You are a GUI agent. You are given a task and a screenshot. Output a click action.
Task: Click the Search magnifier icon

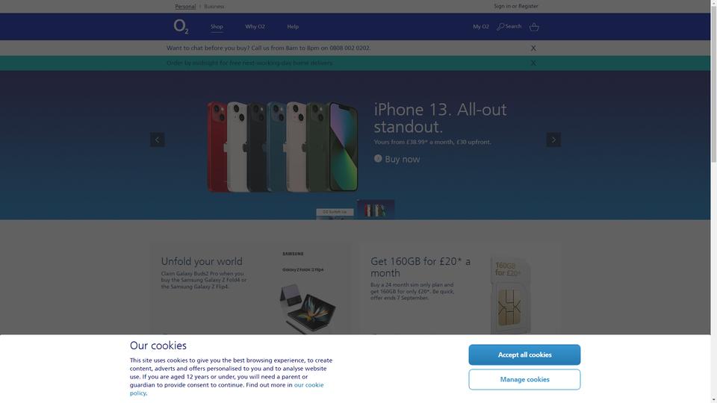point(500,27)
